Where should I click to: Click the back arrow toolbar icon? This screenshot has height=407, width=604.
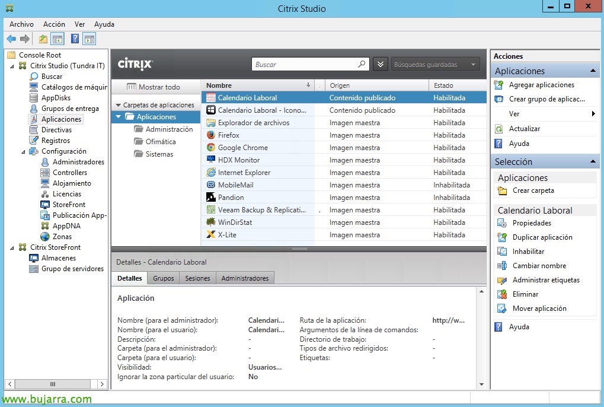[x=11, y=39]
